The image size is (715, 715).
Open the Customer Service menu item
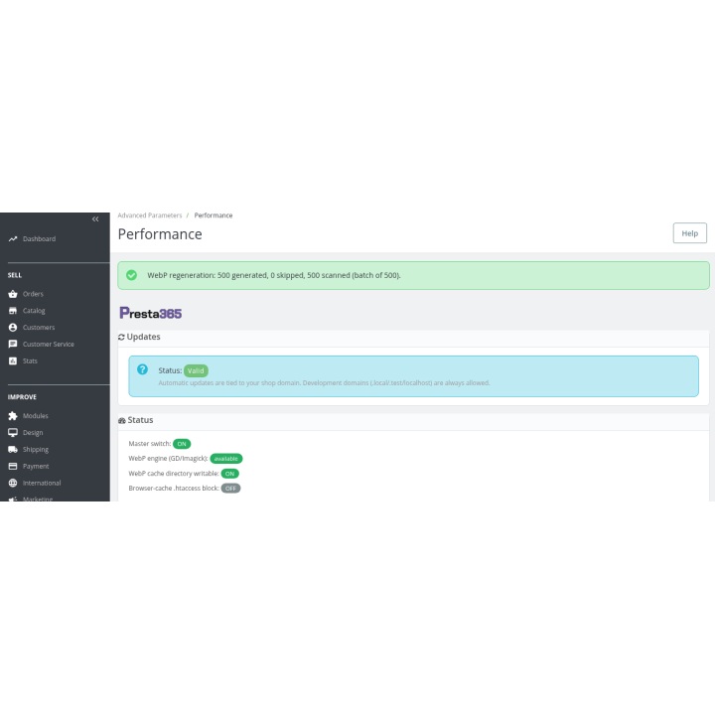49,345
